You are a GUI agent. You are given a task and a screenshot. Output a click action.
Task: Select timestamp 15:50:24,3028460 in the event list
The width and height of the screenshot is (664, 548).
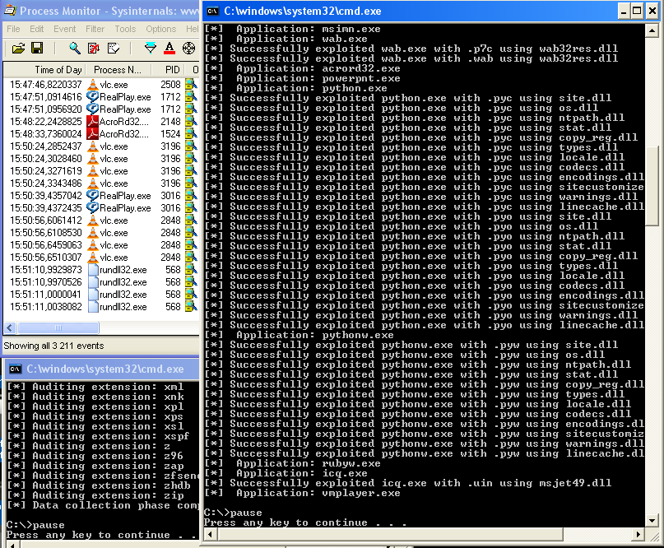click(46, 159)
